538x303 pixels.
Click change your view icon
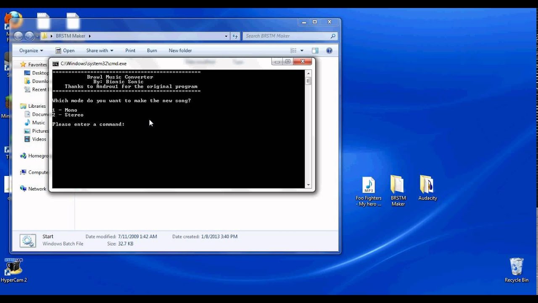click(294, 50)
